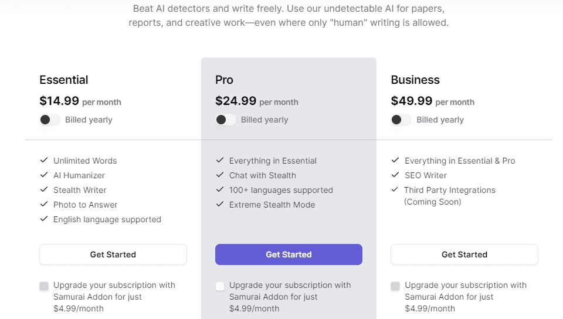Viewport: 563px width, 319px height.
Task: Click the checkmark beside Stealth Writer
Action: tap(44, 189)
